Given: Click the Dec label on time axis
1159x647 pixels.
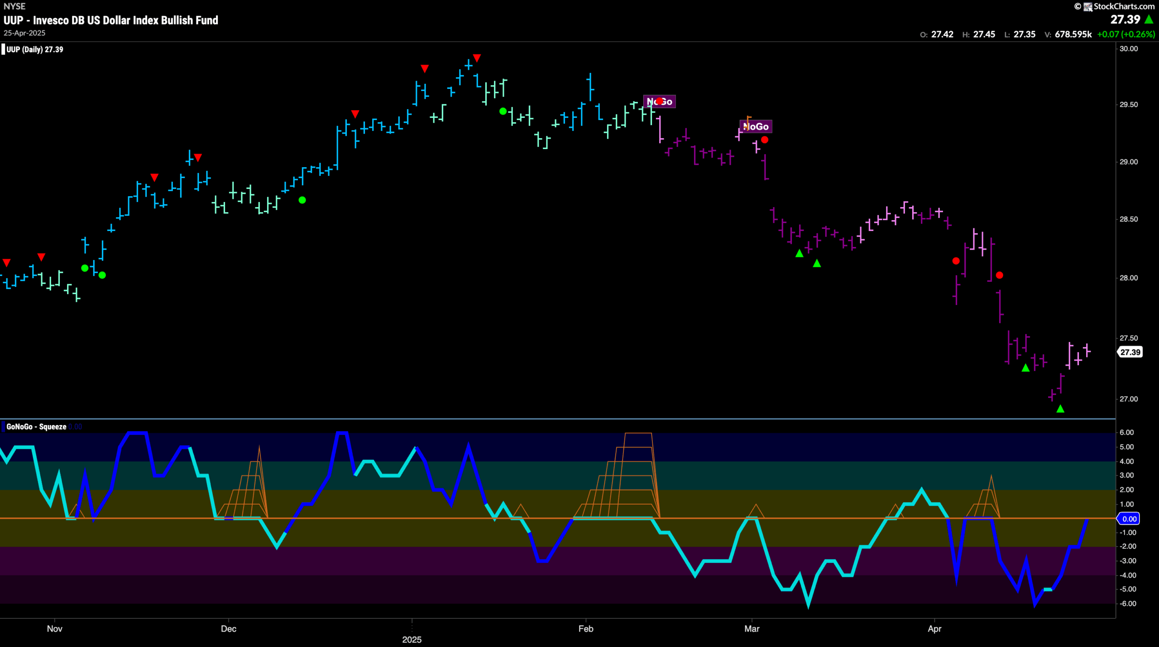Looking at the screenshot, I should [x=229, y=628].
